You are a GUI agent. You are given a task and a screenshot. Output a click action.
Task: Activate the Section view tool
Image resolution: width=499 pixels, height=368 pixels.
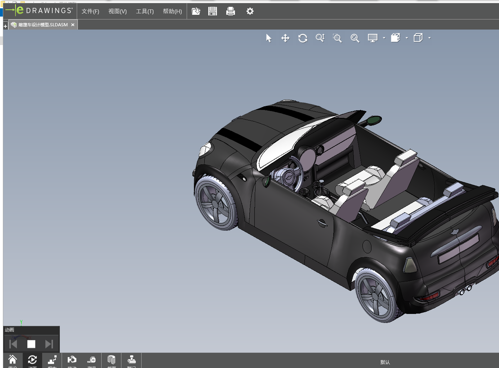click(111, 360)
